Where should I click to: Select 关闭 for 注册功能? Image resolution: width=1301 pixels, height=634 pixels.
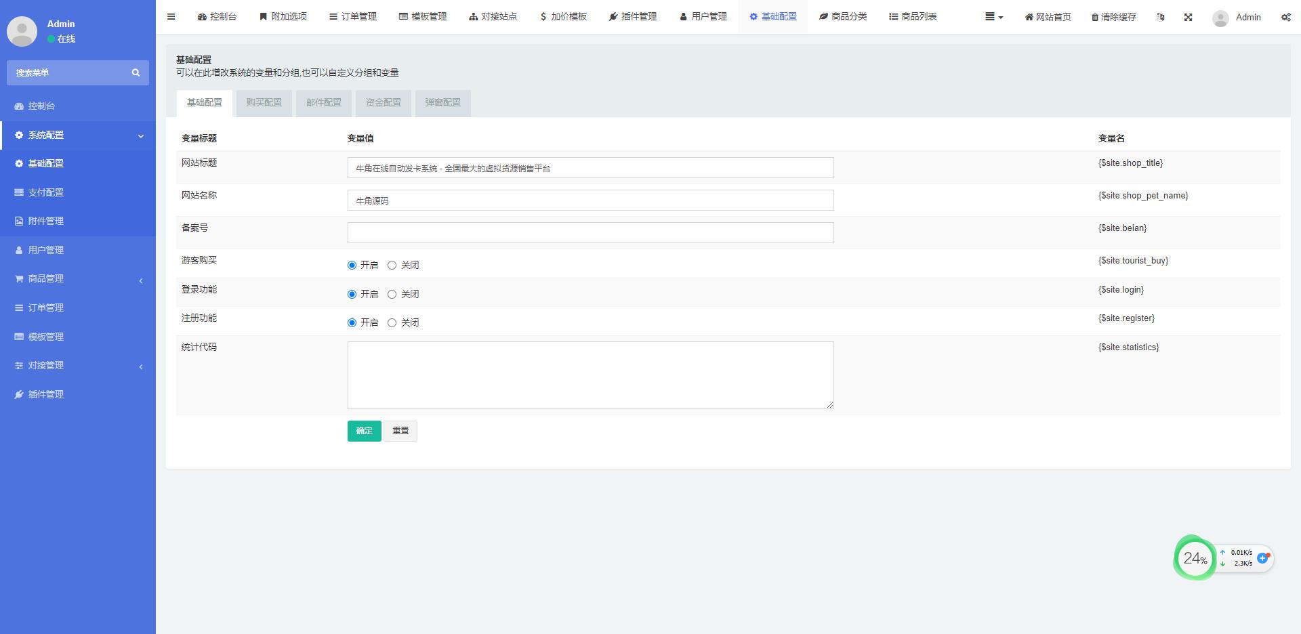pos(392,323)
